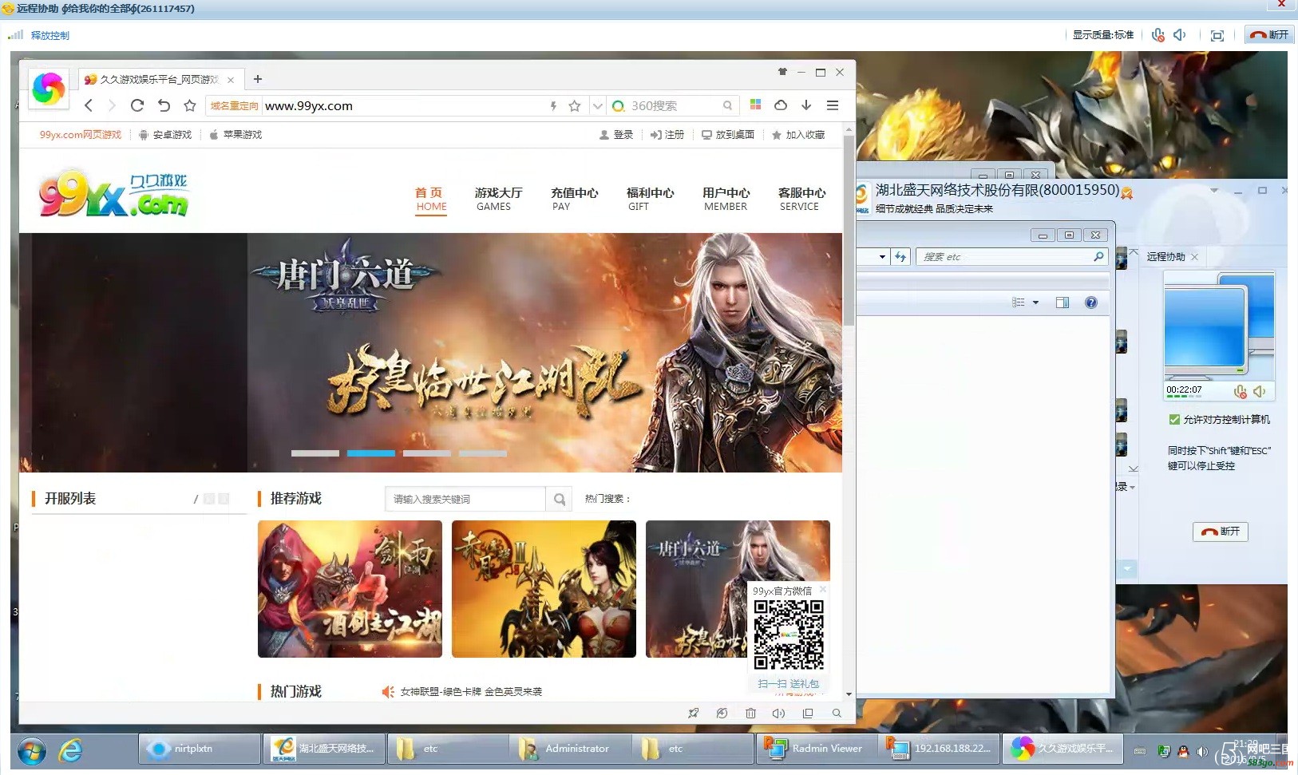Click the 360 browser logo icon
This screenshot has width=1298, height=775.
pyautogui.click(x=48, y=88)
